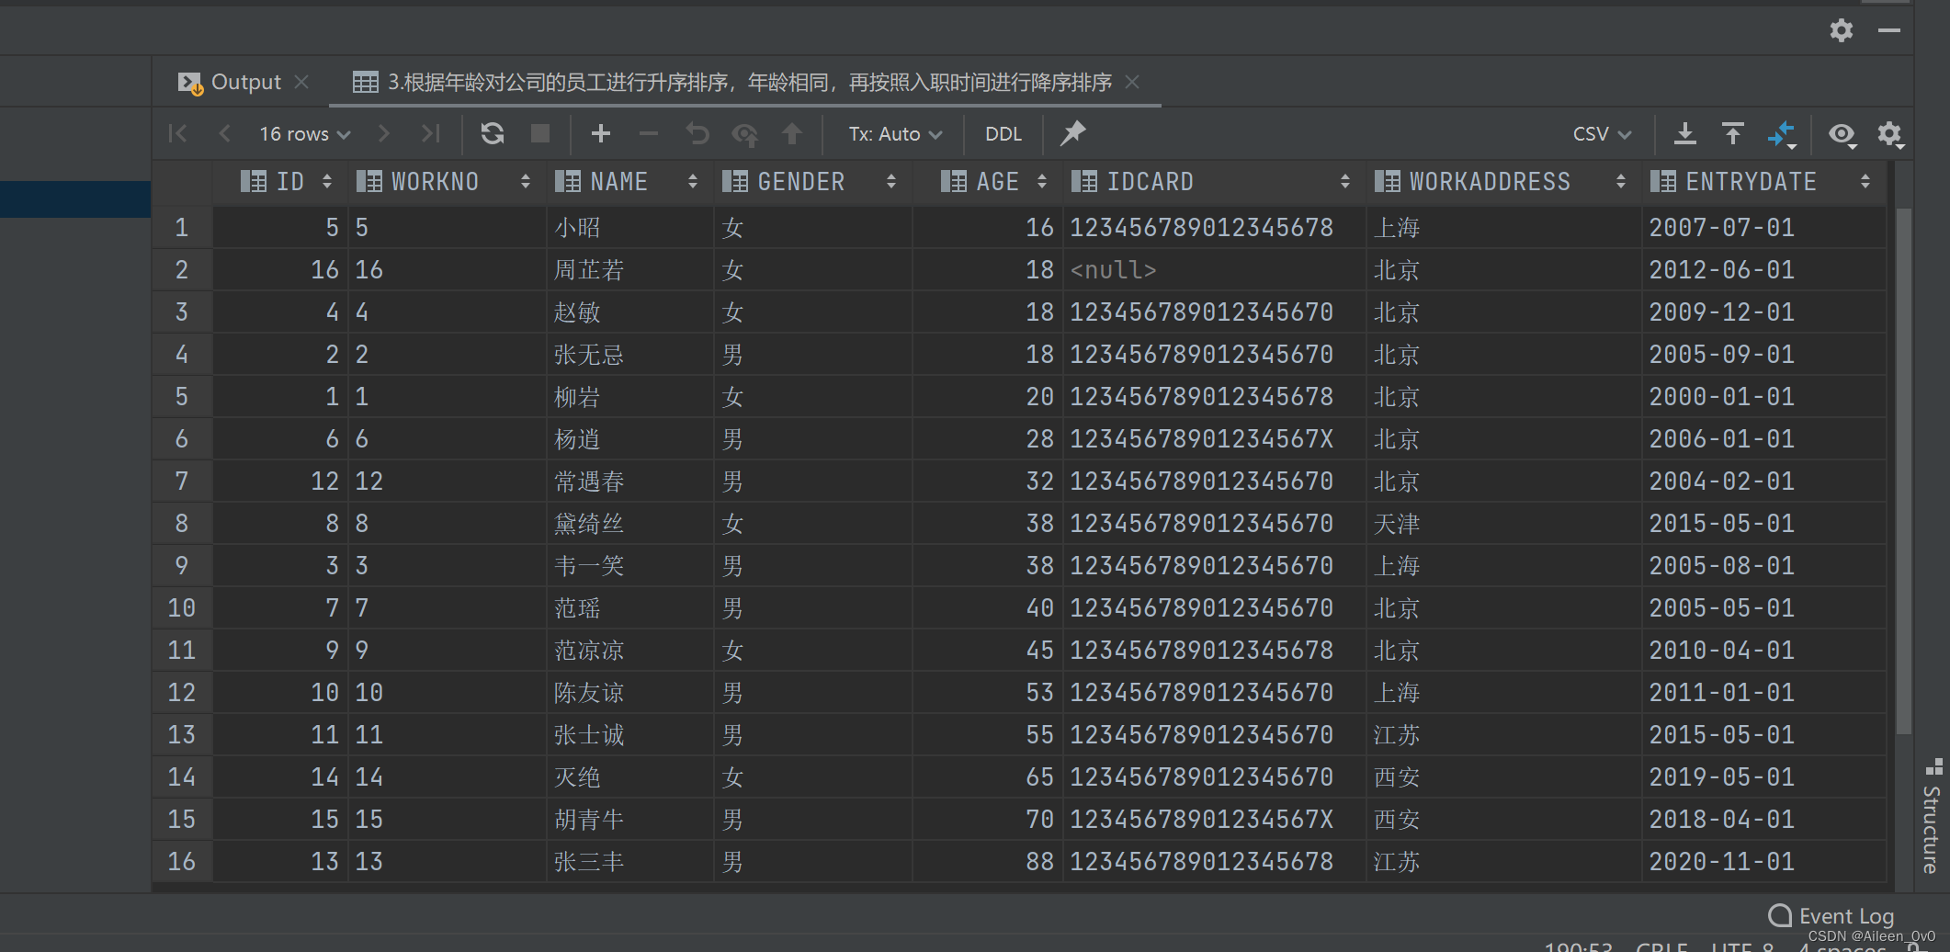Select IDCARD cell in 杨逍 row
This screenshot has height=952, width=1950.
tap(1215, 438)
